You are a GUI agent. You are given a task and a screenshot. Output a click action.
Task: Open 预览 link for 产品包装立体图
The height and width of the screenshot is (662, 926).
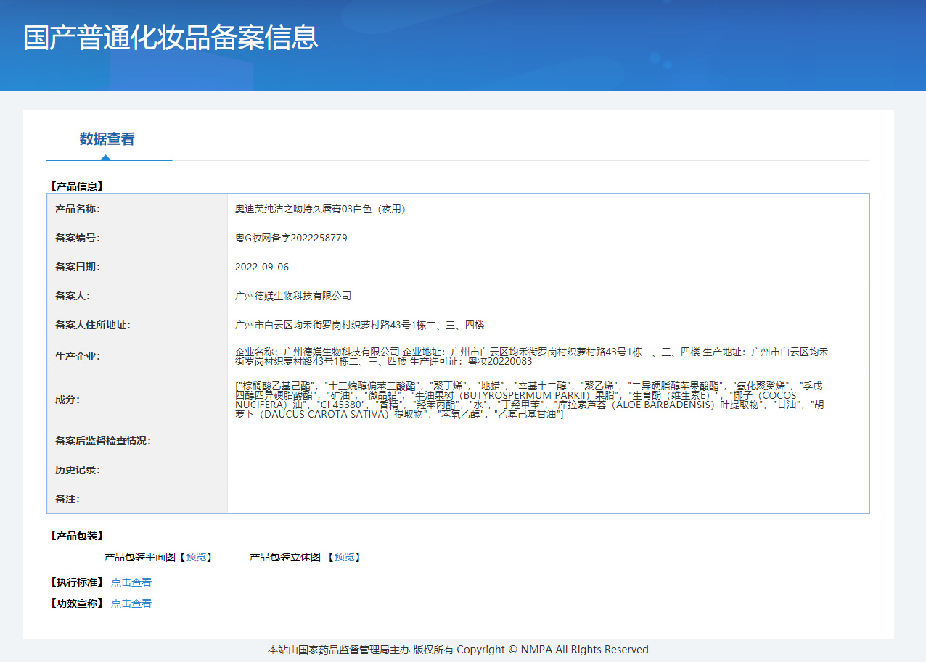tap(344, 557)
